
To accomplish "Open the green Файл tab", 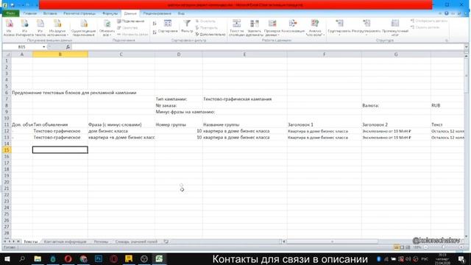I will point(10,13).
